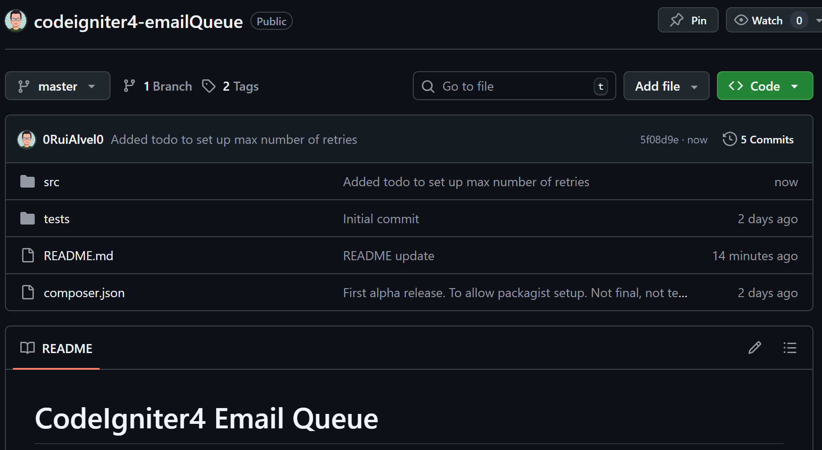
Task: View the 5 Commits history
Action: pos(758,140)
